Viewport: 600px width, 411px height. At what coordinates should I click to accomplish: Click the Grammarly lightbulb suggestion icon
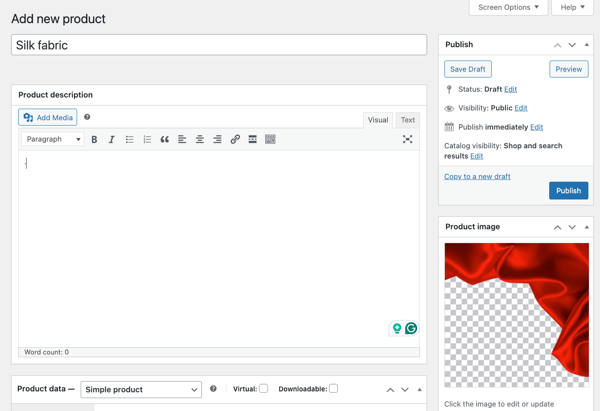point(397,329)
